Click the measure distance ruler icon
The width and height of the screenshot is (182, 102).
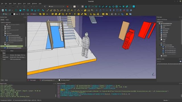click(43, 10)
